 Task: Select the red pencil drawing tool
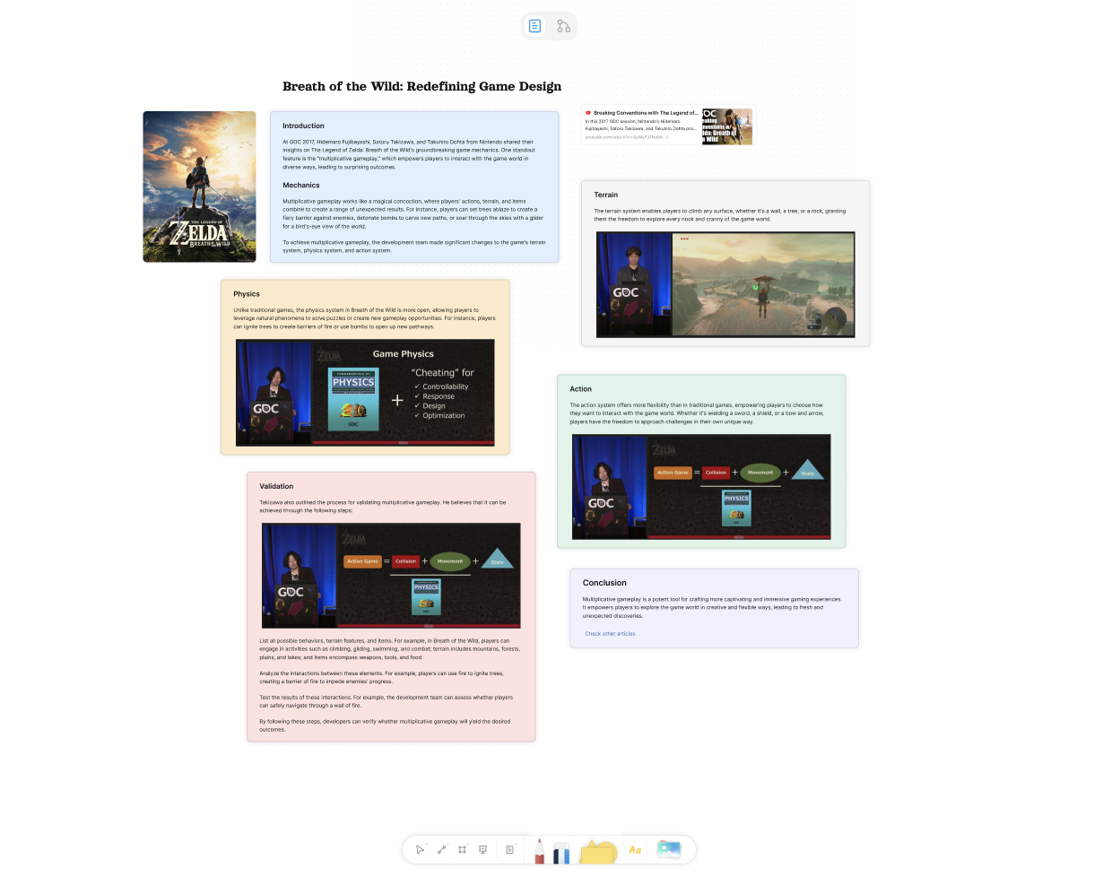click(x=539, y=851)
